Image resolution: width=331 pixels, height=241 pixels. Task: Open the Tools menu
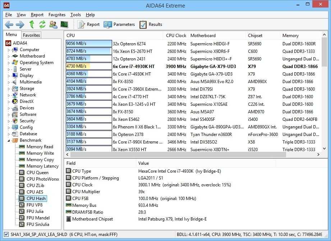click(75, 15)
